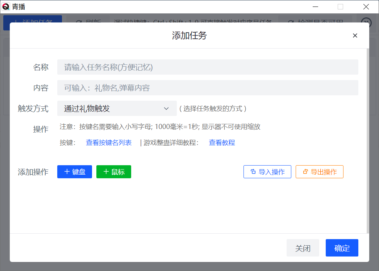Minimize the 青播 window
The height and width of the screenshot is (271, 379).
click(316, 7)
